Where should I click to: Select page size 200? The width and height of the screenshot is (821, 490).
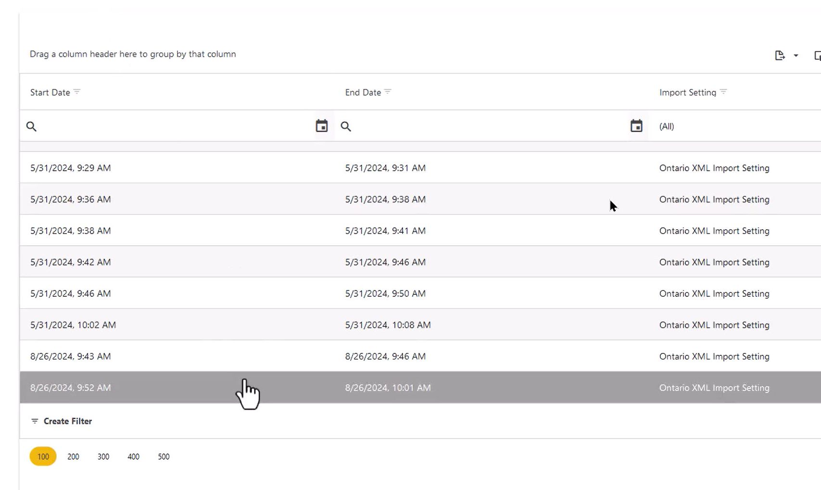(x=73, y=456)
